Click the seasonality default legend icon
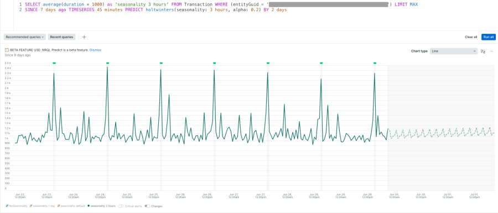The width and height of the screenshot is (498, 213). point(59,206)
